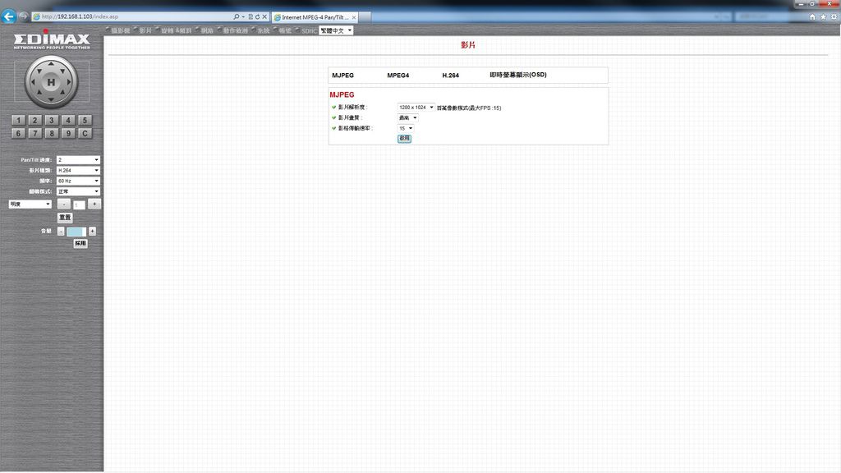Open the 系統 system menu
841x473 pixels.
[264, 30]
